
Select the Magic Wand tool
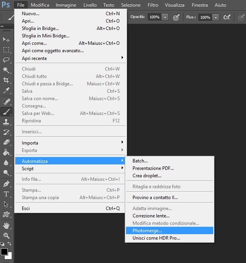tap(6, 70)
